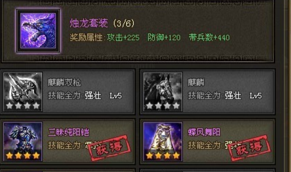291x172 pixels.
Task: Click Lv5 on the 麒麟双枪 card
Action: click(116, 96)
